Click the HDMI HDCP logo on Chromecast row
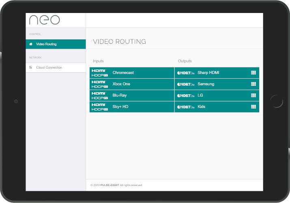290x203 pixels. click(100, 73)
